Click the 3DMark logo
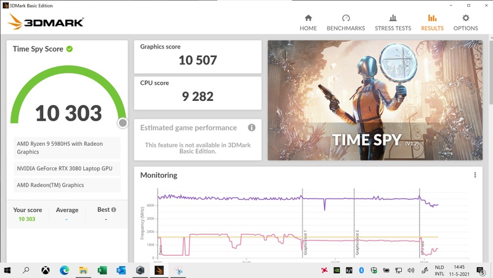The width and height of the screenshot is (493, 278). pyautogui.click(x=46, y=22)
